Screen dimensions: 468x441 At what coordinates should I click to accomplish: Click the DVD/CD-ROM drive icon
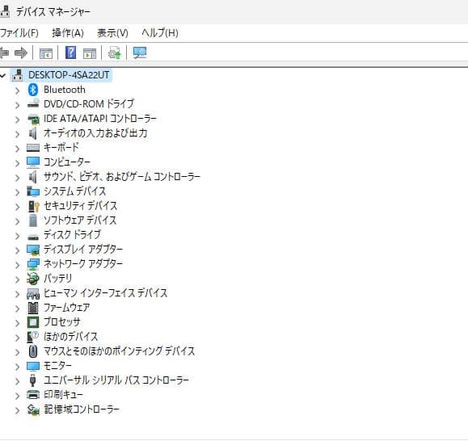point(33,104)
